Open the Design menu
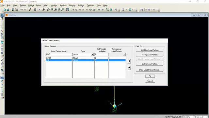The height and width of the screenshot is (118, 209). [x=81, y=5]
